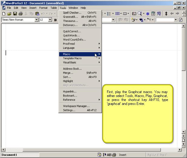This screenshot has width=187, height=158.
Task: Go to previous page double-up arrow
Action: [183, 136]
